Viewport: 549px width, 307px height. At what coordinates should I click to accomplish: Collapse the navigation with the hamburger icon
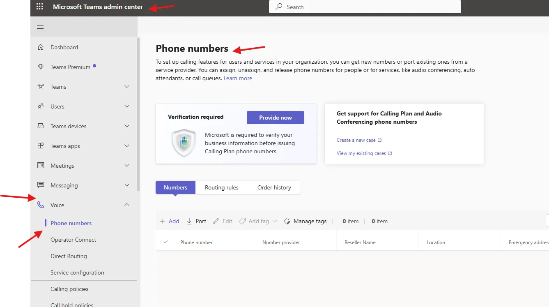(40, 26)
